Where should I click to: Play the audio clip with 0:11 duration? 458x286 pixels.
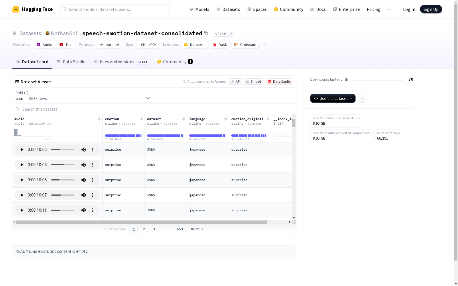22,210
